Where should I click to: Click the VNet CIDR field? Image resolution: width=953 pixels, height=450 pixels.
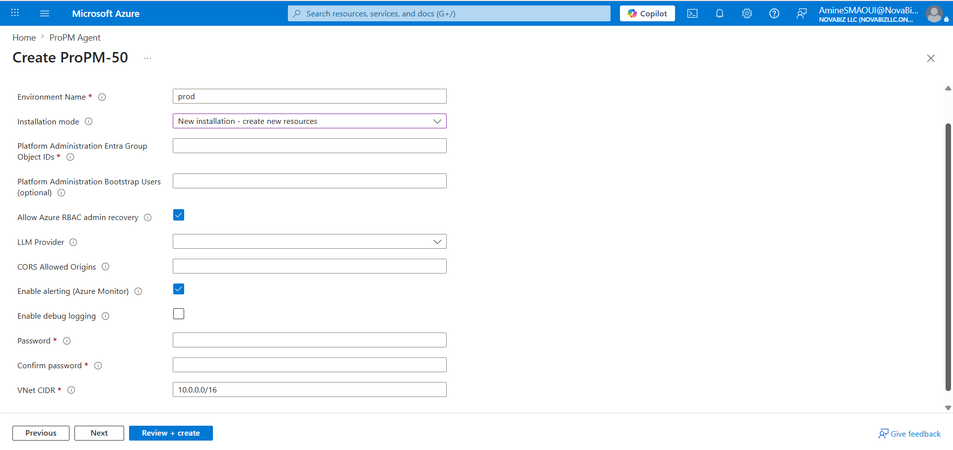310,390
